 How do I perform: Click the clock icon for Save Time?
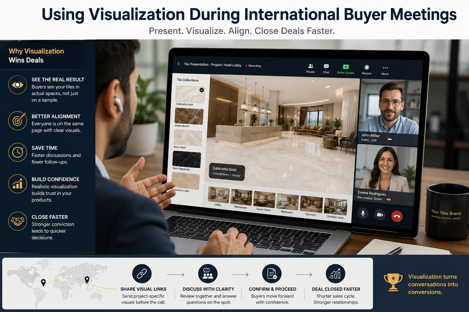point(17,152)
